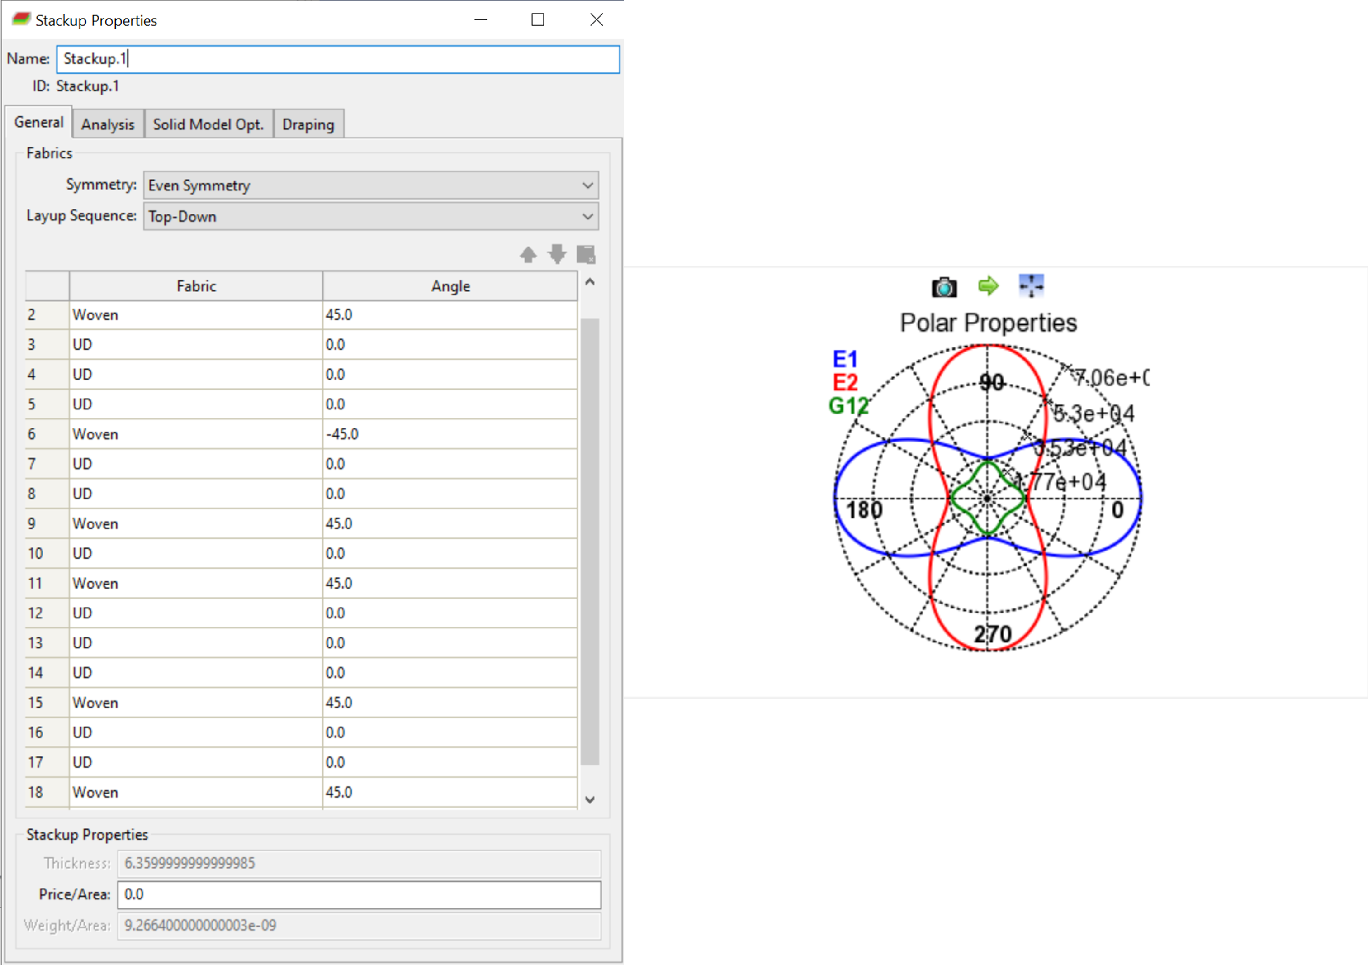The image size is (1368, 965).
Task: Click the move ply down arrow icon
Action: (557, 255)
